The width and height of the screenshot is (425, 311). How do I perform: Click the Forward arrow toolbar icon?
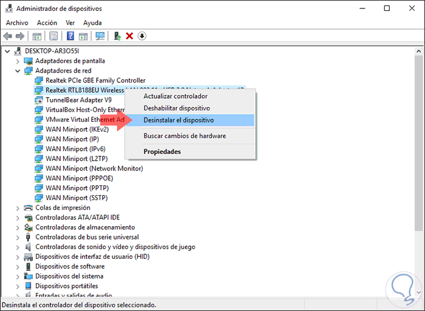20,36
